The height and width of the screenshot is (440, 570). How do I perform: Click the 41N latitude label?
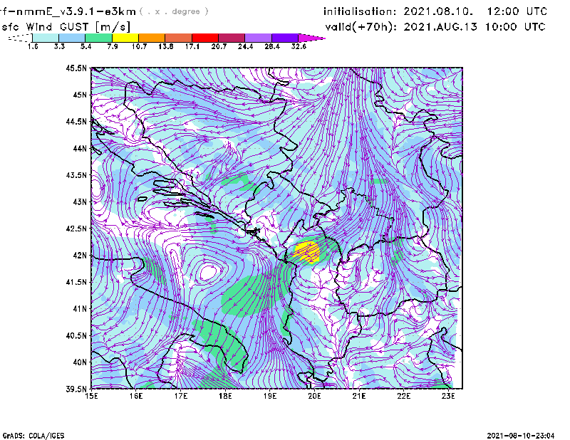click(x=80, y=308)
